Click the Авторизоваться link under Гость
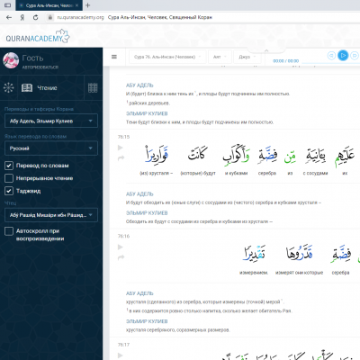 pyautogui.click(x=40, y=67)
